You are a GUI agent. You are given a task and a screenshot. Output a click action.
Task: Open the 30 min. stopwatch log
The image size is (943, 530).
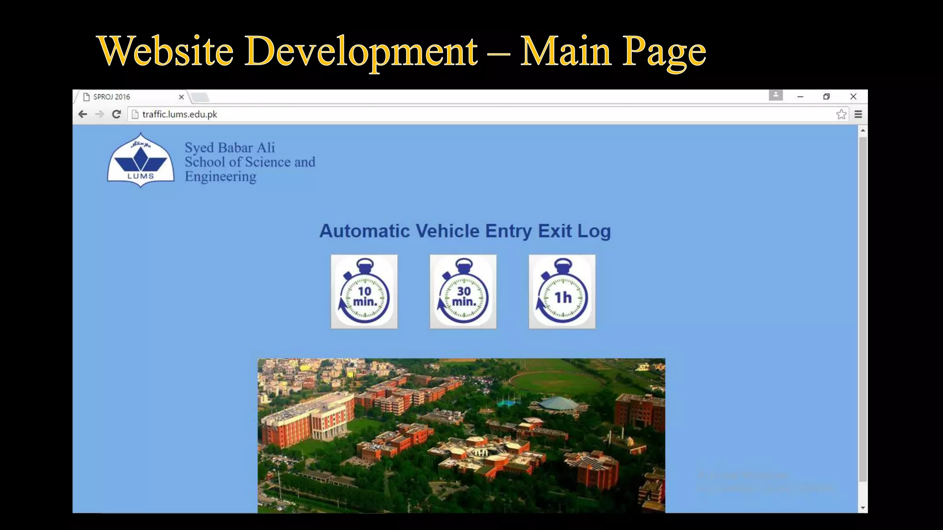click(x=463, y=292)
